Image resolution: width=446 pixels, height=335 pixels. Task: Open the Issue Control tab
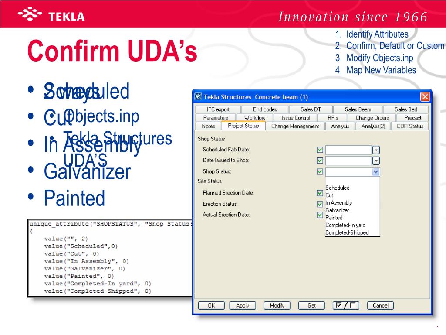(x=296, y=118)
